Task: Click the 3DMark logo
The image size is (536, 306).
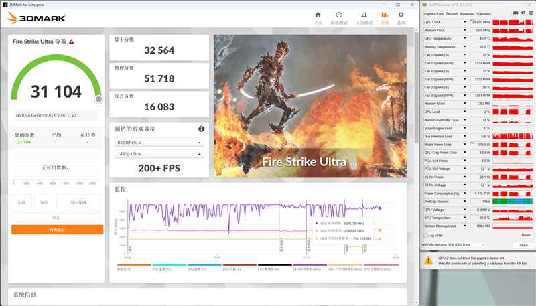Action: pos(36,18)
